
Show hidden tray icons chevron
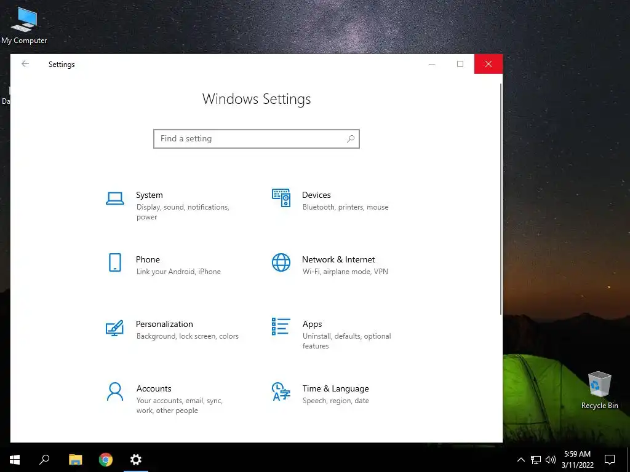(x=520, y=460)
